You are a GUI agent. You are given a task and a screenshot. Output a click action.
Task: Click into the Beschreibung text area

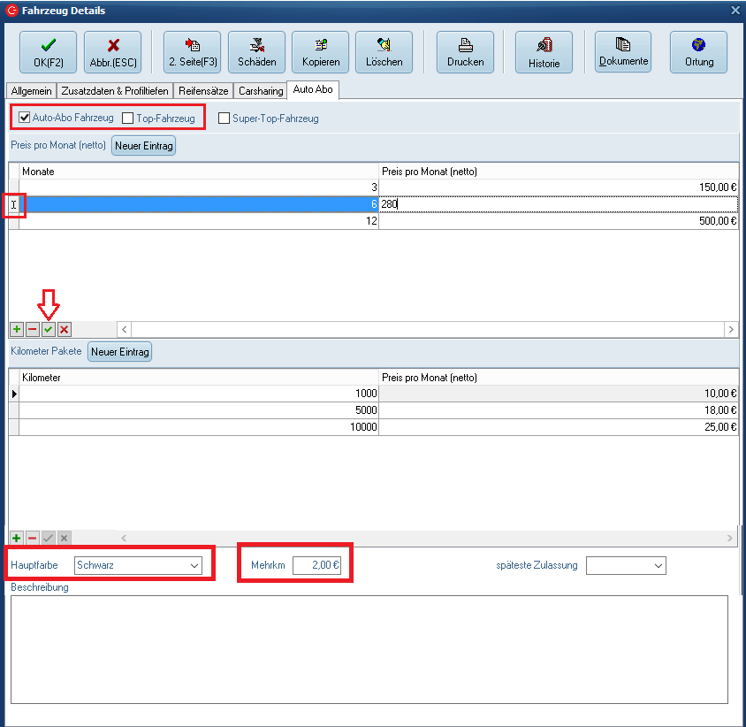coord(369,648)
